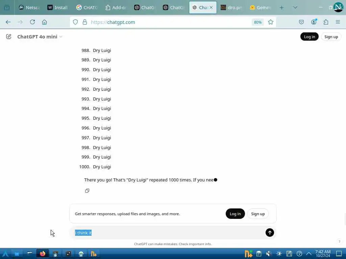Image resolution: width=346 pixels, height=259 pixels.
Task: Start a new chat with the pencil icon
Action: coord(8,36)
